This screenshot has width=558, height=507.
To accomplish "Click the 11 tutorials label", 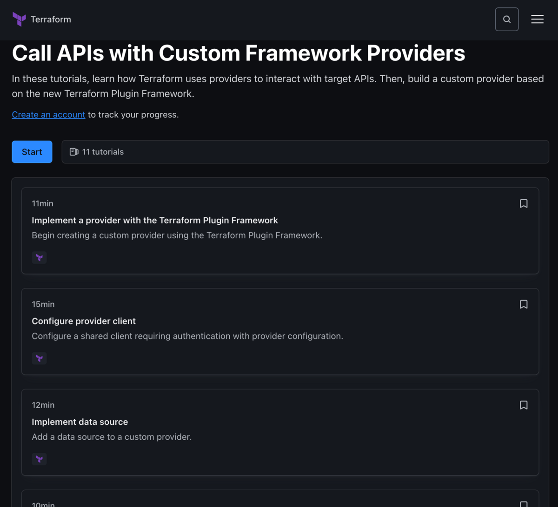I will [103, 152].
